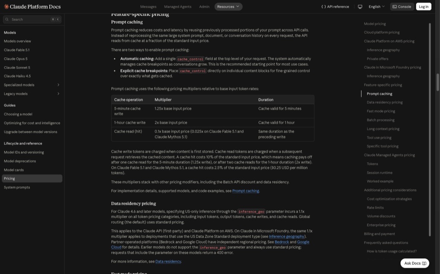Follow the Prompt caching link
Image resolution: width=440 pixels, height=274 pixels.
[x=246, y=191]
